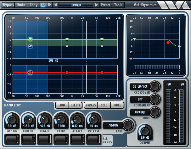Click the previous preset left arrow
191x149 pixels.
coord(56,5)
